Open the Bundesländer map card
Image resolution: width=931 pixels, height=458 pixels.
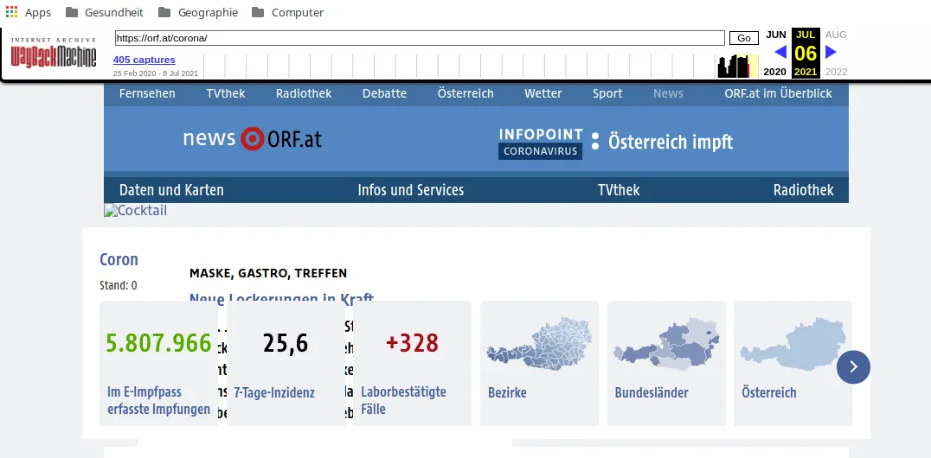click(666, 363)
